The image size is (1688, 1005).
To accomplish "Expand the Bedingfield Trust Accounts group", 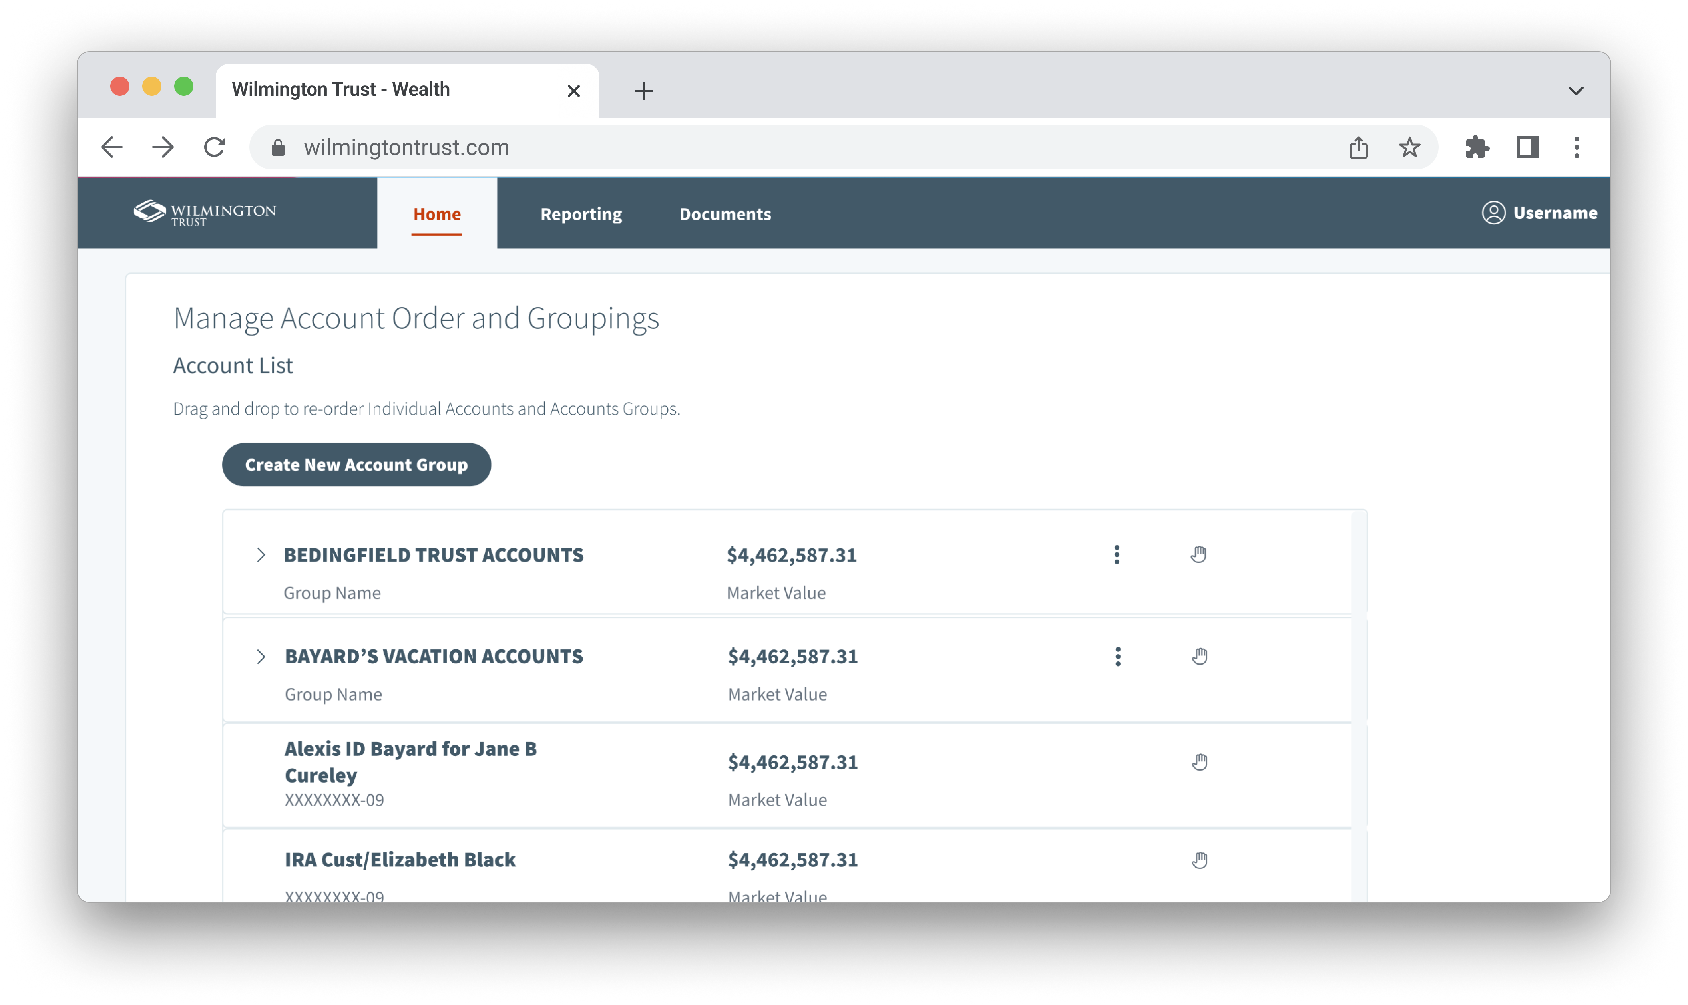I will [261, 555].
